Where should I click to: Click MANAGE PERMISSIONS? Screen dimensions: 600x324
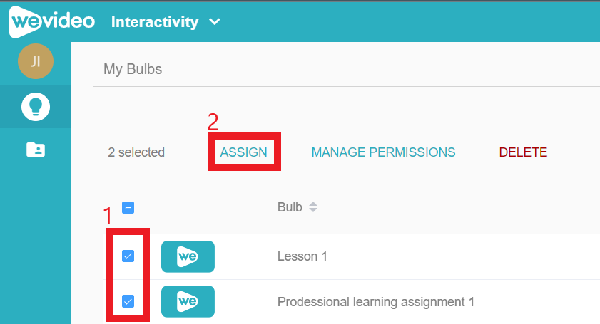point(383,152)
